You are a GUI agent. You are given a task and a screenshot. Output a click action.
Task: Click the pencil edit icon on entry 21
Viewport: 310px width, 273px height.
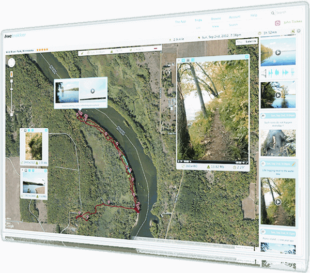[x=293, y=164]
